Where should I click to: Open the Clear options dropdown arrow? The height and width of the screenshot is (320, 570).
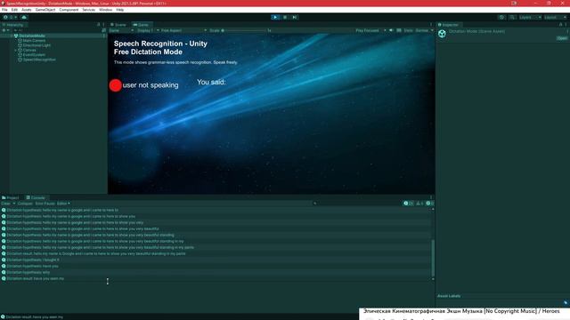14,204
